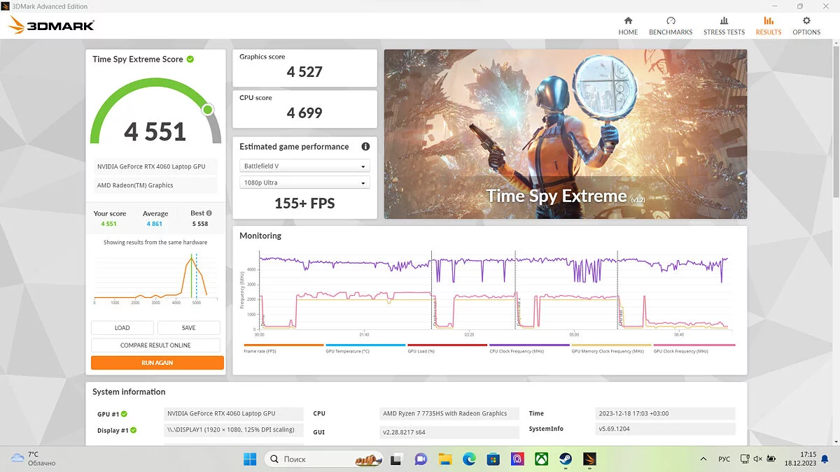Open the Home page icon
This screenshot has width=840, height=472.
coord(628,26)
